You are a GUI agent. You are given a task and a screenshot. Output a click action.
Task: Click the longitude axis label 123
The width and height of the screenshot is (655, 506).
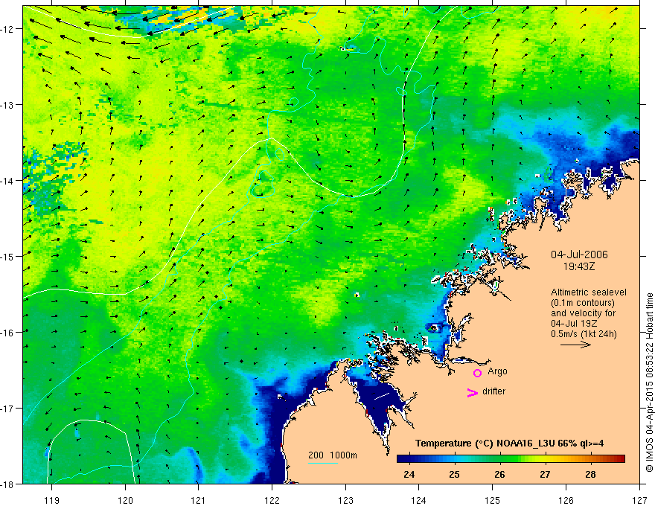345,500
